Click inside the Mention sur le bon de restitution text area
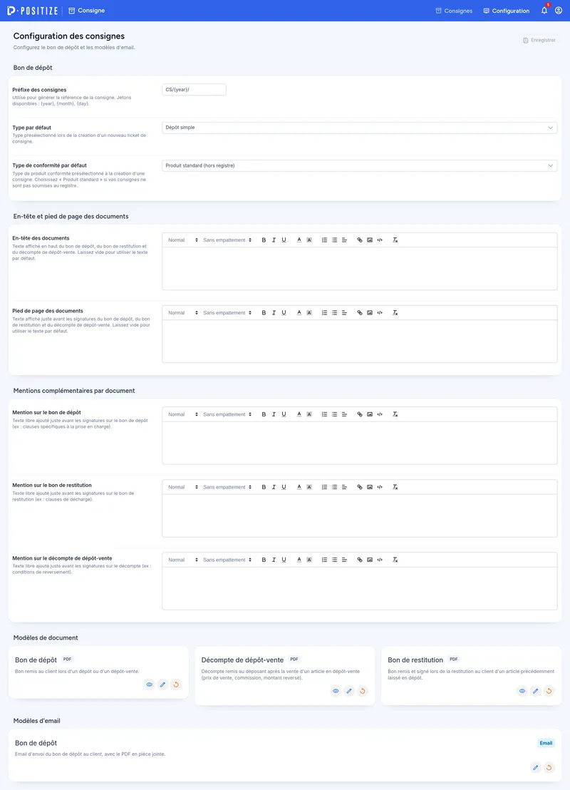Image resolution: width=570 pixels, height=790 pixels. point(360,515)
